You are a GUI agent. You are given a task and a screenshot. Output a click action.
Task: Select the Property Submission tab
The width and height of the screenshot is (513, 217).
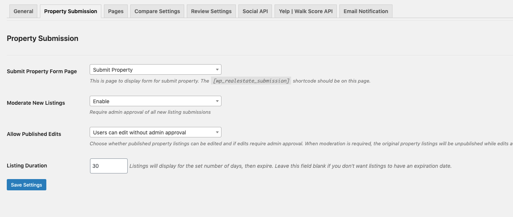pyautogui.click(x=70, y=11)
